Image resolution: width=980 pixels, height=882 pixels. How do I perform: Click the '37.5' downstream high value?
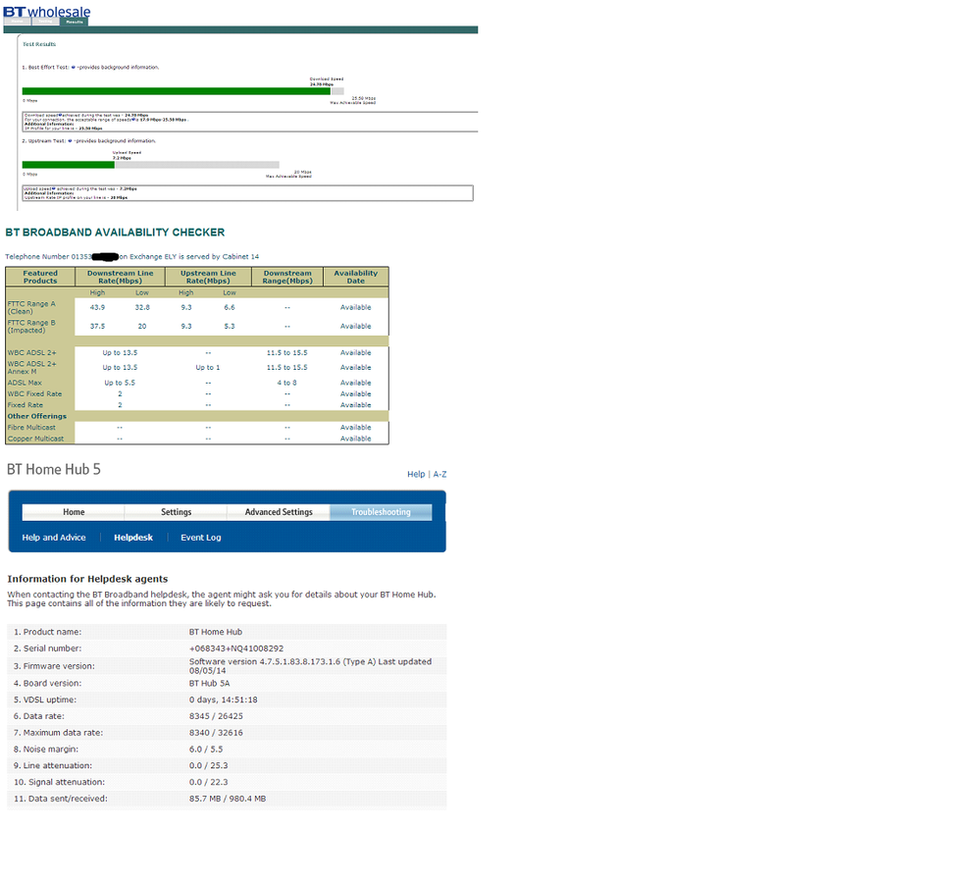point(97,327)
